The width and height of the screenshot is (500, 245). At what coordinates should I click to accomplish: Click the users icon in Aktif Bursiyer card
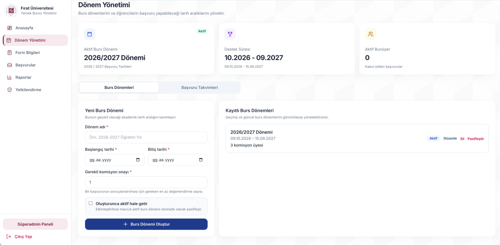[x=371, y=34]
